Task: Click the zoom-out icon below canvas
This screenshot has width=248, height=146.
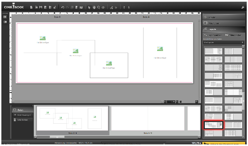Action: click(x=165, y=102)
